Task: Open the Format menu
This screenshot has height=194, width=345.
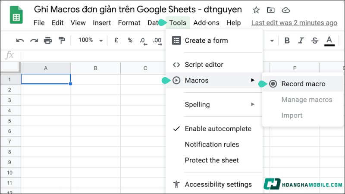Action: (129, 23)
